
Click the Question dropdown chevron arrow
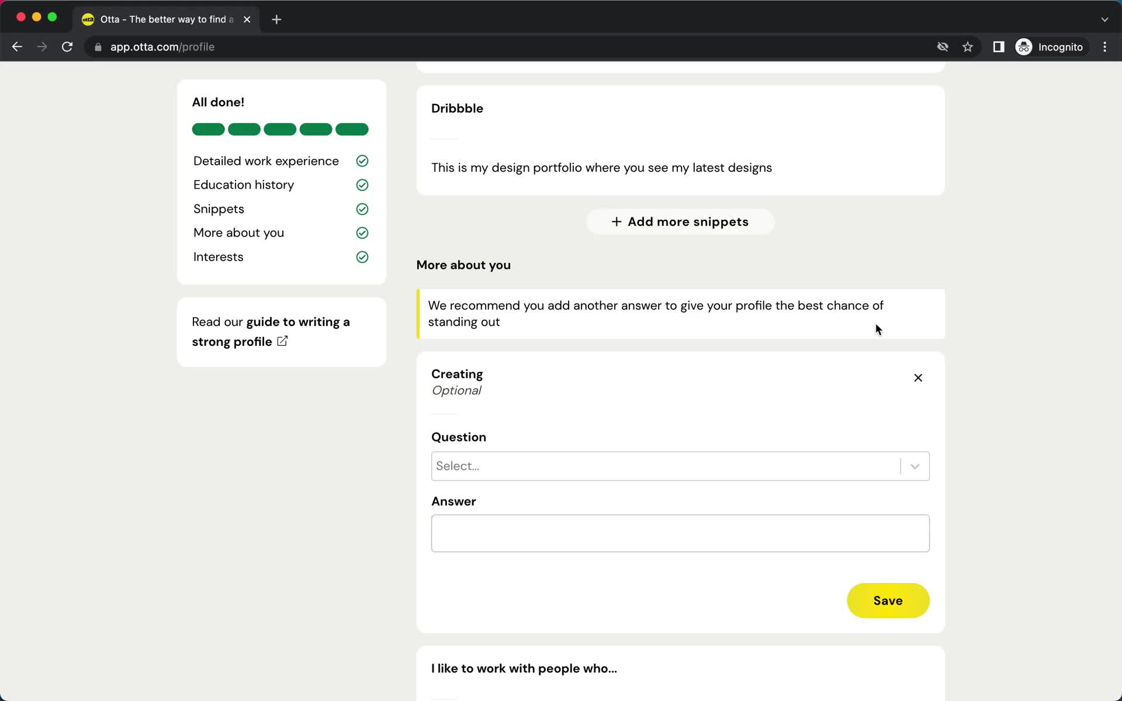point(915,466)
